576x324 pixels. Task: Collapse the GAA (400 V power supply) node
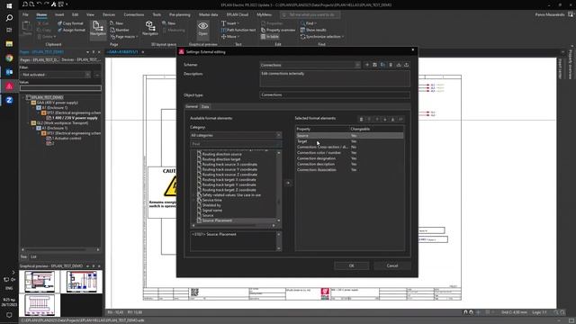click(x=29, y=103)
